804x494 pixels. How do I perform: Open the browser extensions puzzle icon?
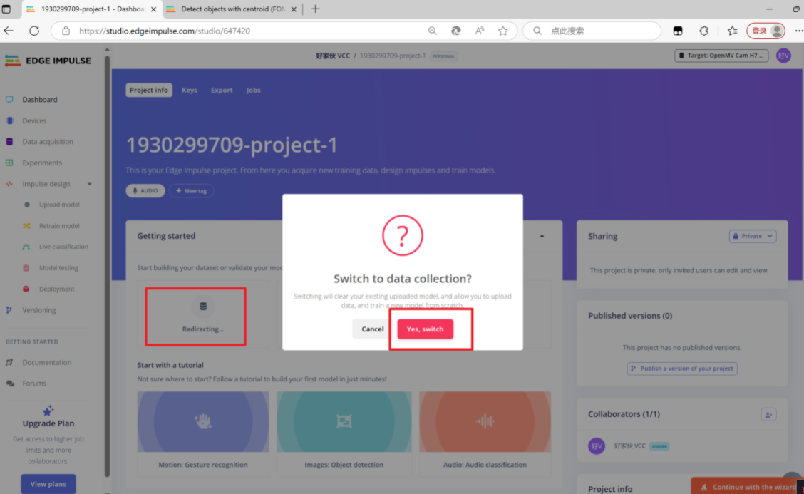pos(704,31)
